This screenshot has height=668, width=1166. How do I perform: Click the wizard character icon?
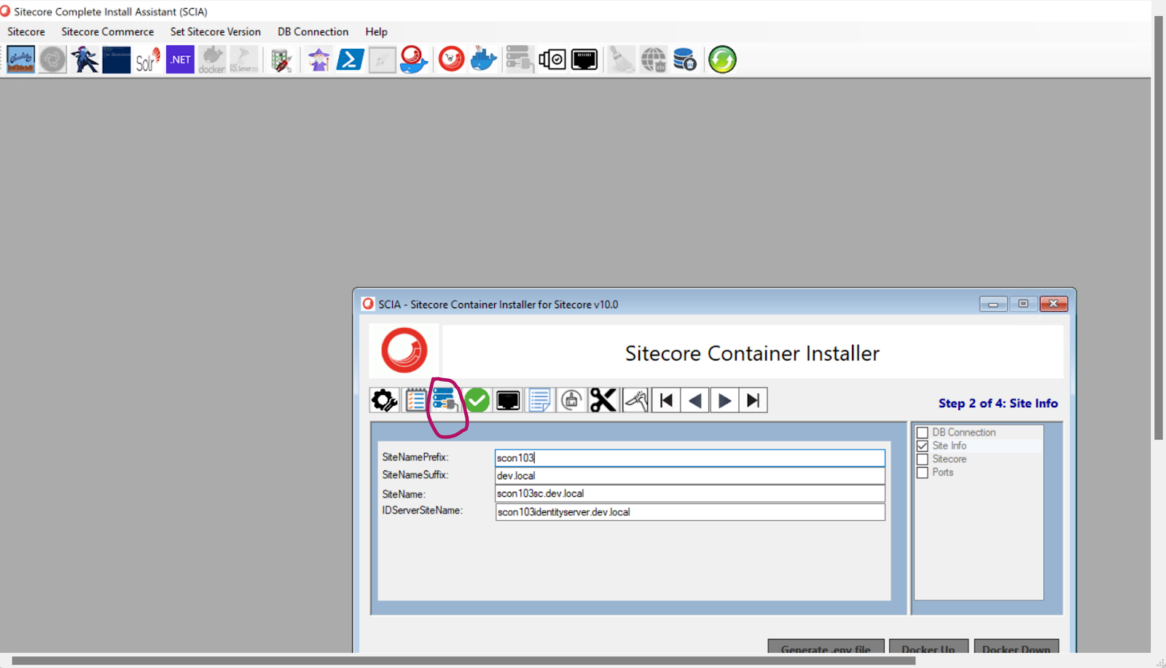318,60
